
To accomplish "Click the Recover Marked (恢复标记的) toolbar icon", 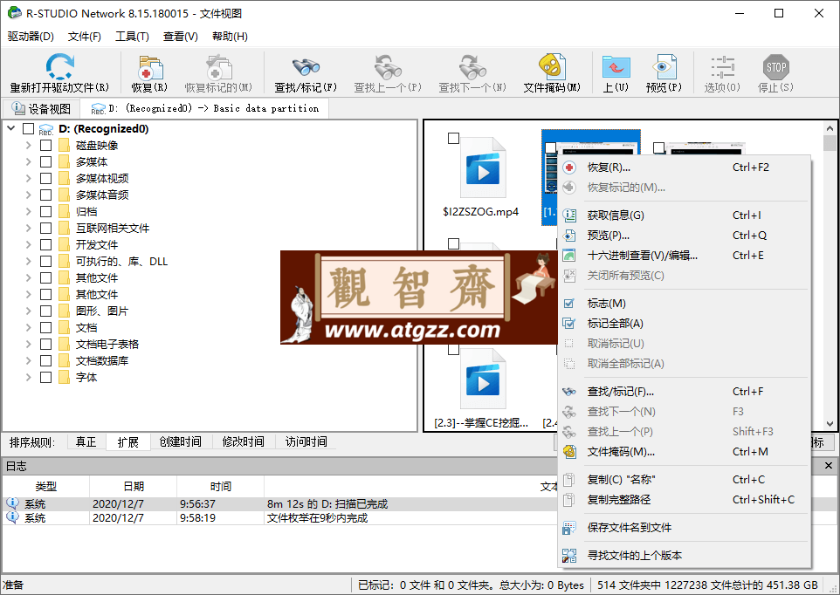I will (x=218, y=67).
